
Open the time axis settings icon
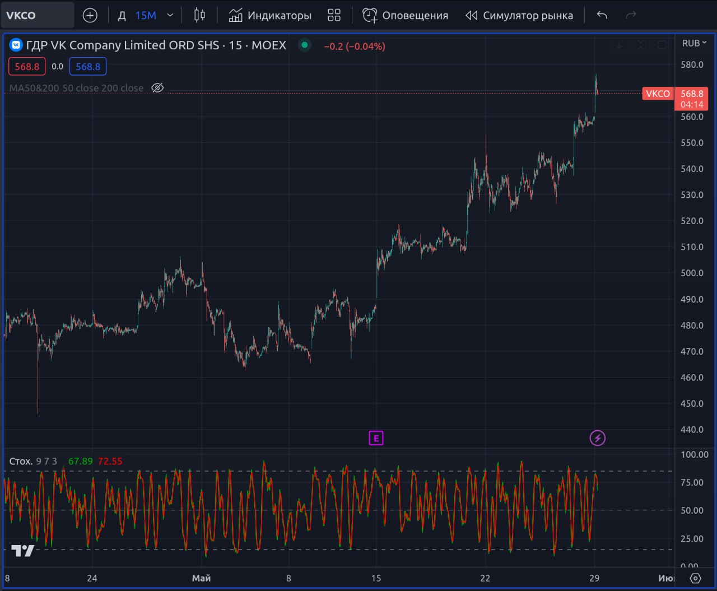click(695, 578)
